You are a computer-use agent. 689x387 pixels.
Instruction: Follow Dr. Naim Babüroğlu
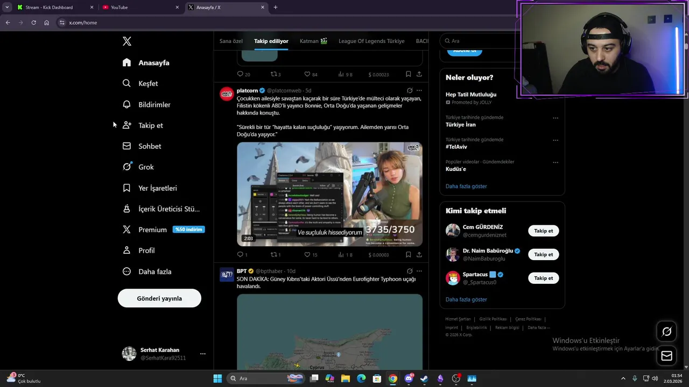click(543, 254)
